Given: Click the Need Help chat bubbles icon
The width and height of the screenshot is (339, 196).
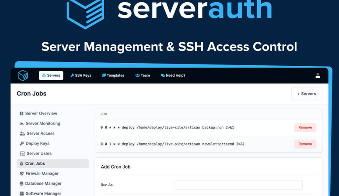Looking at the screenshot, I should [x=163, y=75].
